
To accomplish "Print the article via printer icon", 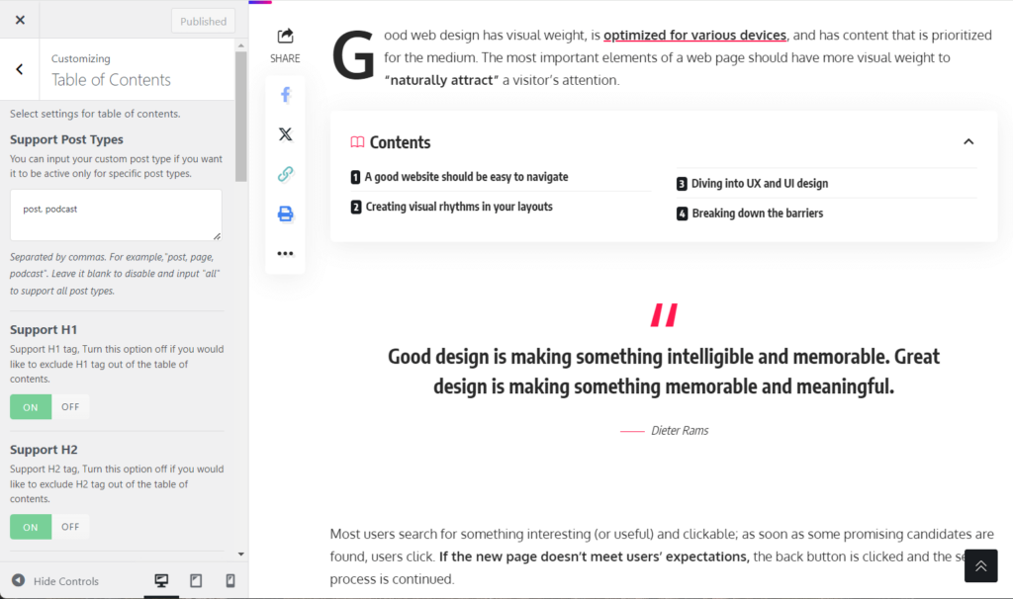I will tap(285, 214).
